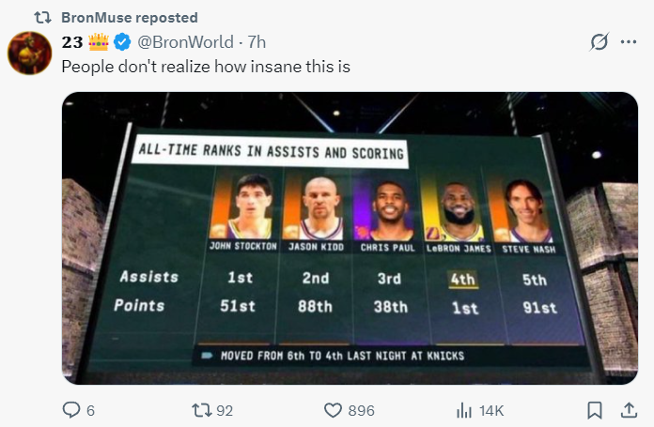Click the reply comment bubble icon
This screenshot has width=654, height=427.
click(71, 410)
